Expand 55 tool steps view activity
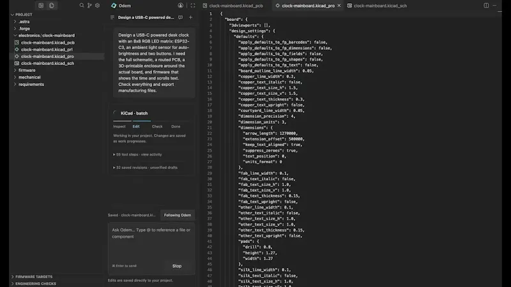 tap(137, 154)
